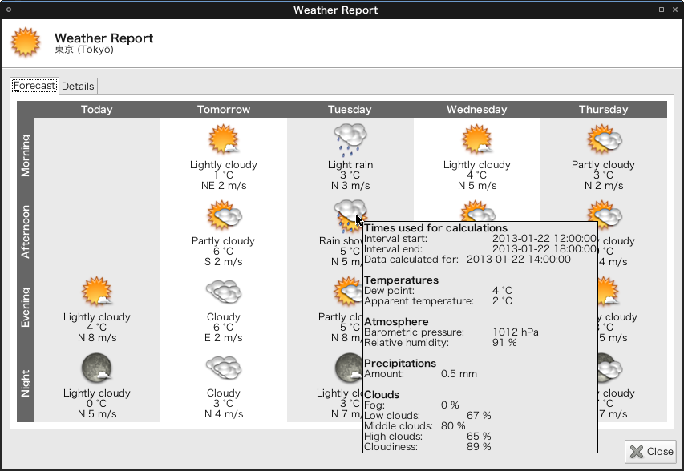Click Thursday morning partly cloudy icon
The width and height of the screenshot is (684, 471).
[603, 140]
